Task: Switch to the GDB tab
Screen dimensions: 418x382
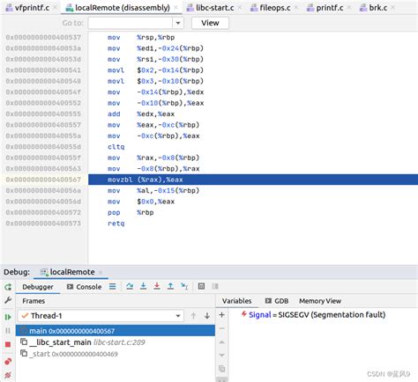Action: (x=277, y=301)
